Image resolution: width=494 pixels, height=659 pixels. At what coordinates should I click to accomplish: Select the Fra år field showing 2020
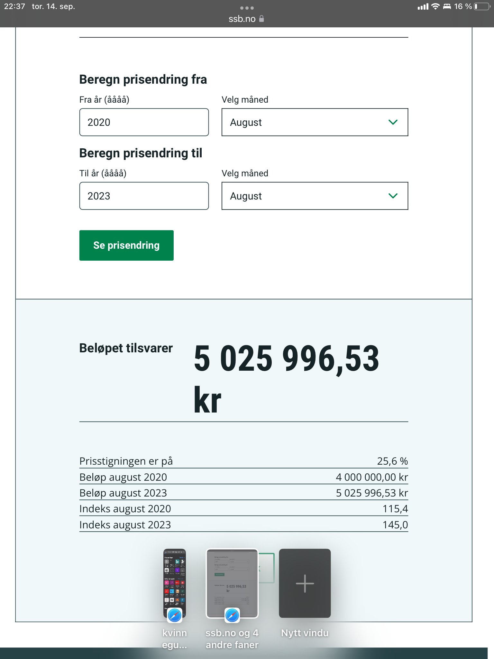pyautogui.click(x=144, y=122)
